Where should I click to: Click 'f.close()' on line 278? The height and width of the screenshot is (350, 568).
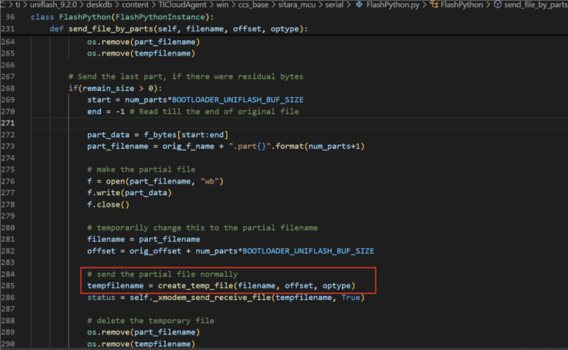[108, 204]
